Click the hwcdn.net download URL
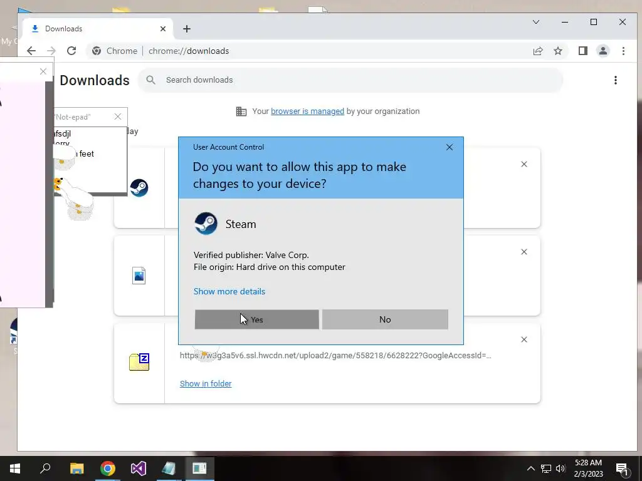The height and width of the screenshot is (481, 642). coord(335,356)
